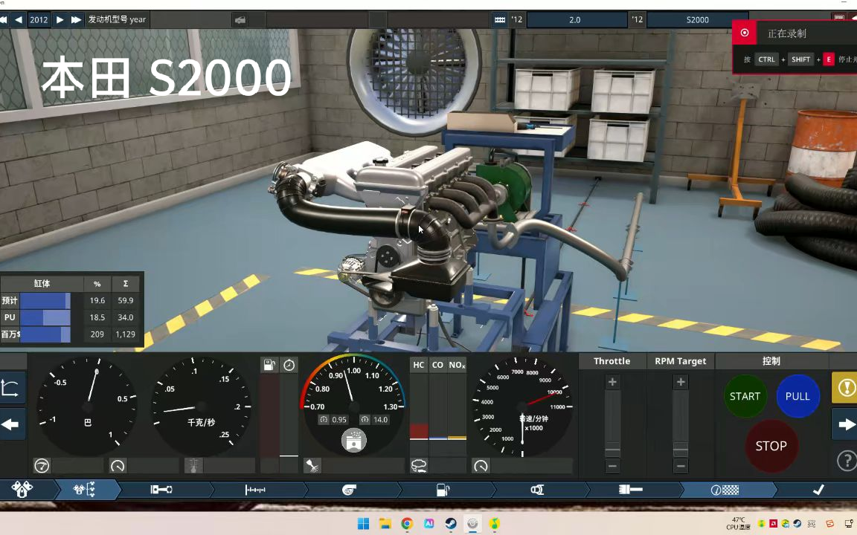Click the small gauge icon beside 0.95

[x=324, y=420]
